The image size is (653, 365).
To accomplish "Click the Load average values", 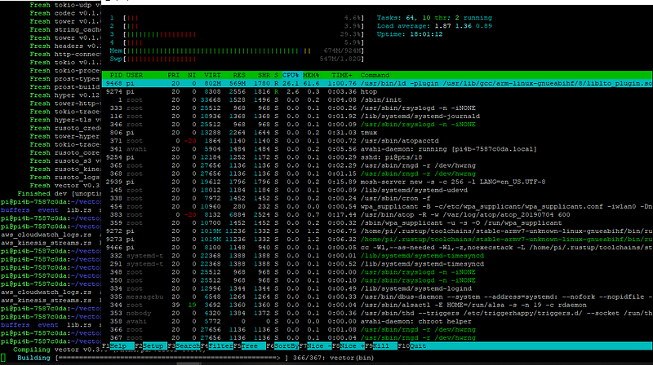I will click(x=463, y=26).
